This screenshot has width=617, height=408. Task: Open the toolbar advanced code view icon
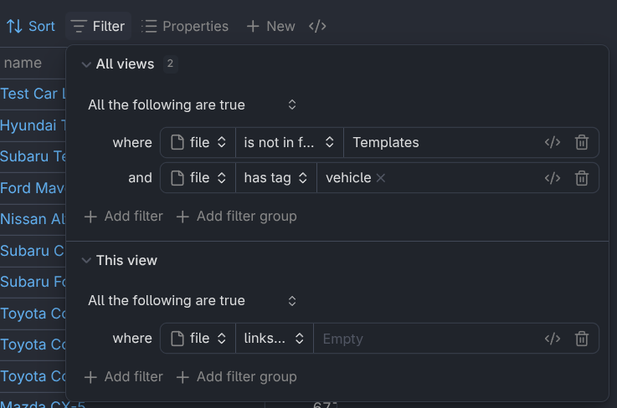point(317,26)
